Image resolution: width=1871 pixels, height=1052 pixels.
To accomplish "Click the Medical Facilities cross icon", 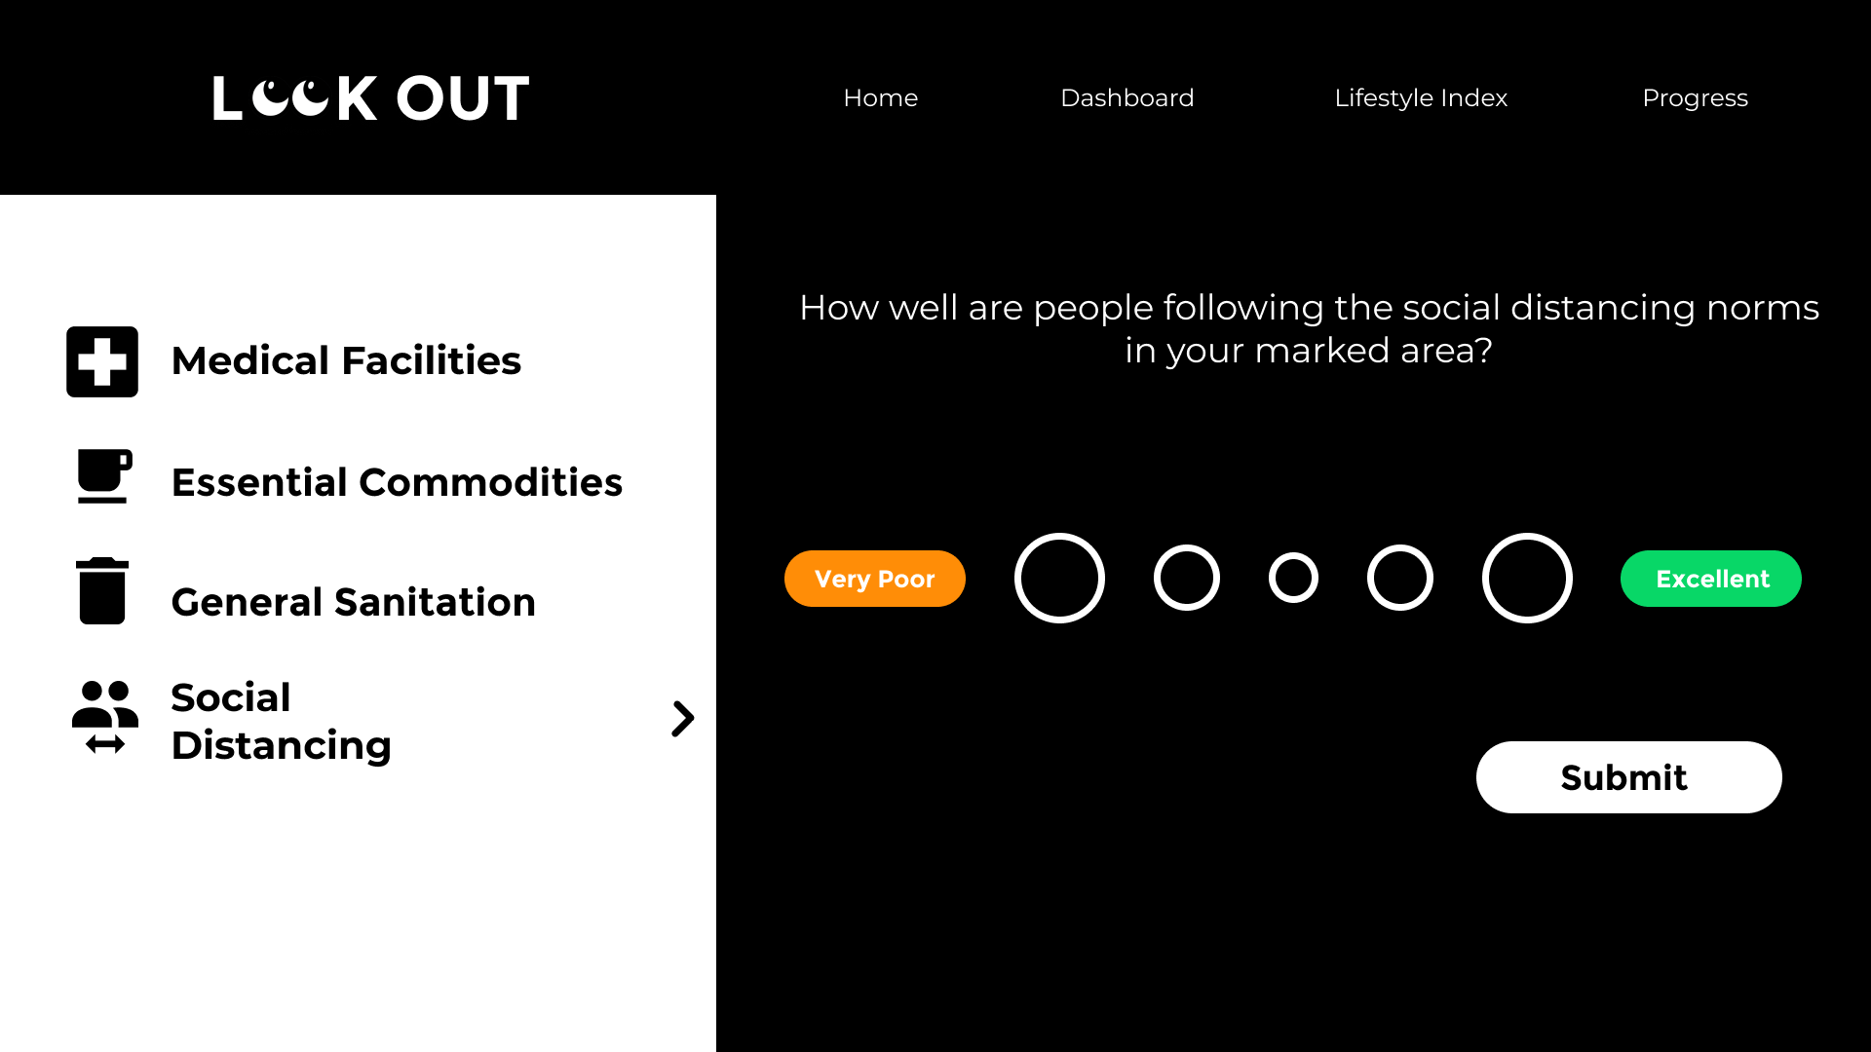I will click(x=102, y=361).
